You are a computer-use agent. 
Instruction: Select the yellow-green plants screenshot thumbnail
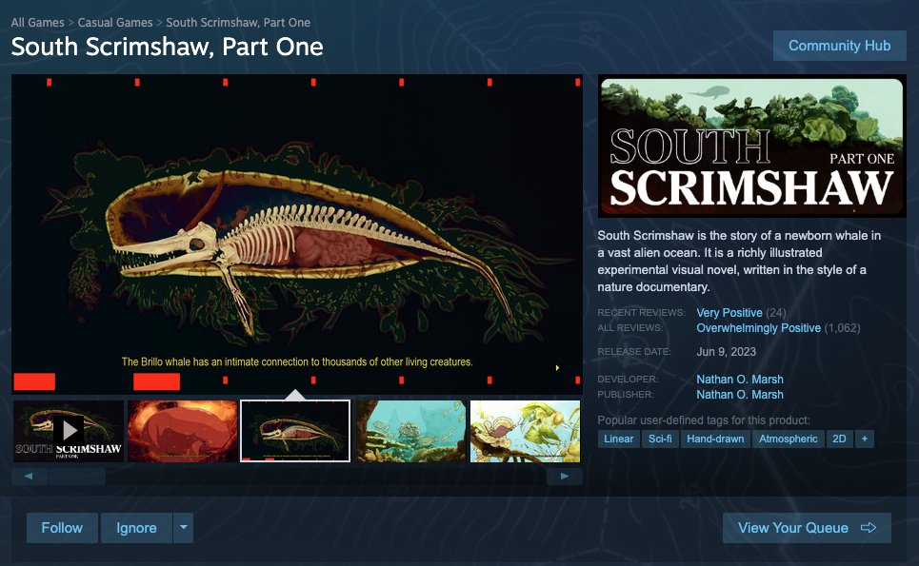(x=525, y=431)
